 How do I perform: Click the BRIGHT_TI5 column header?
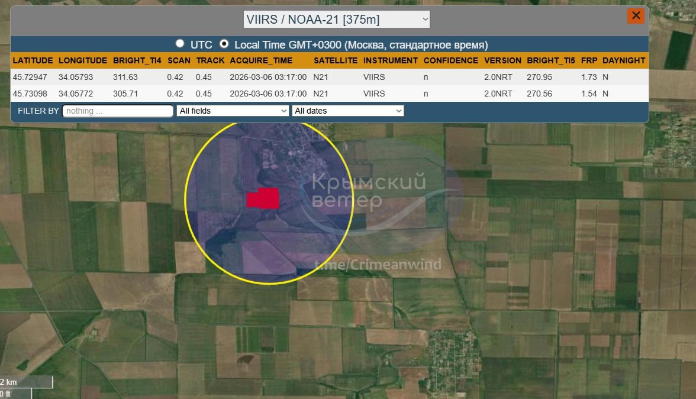pos(550,60)
